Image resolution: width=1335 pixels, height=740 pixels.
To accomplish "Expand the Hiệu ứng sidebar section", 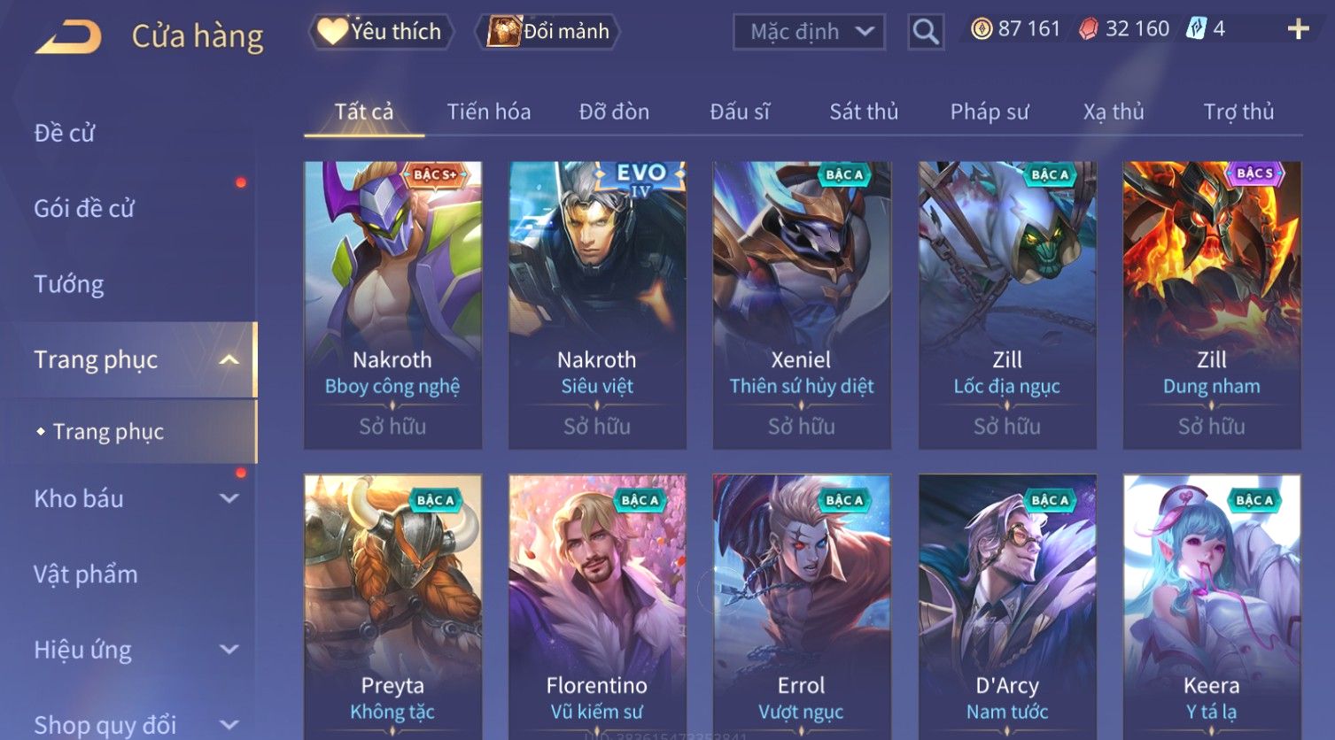I will (x=229, y=650).
